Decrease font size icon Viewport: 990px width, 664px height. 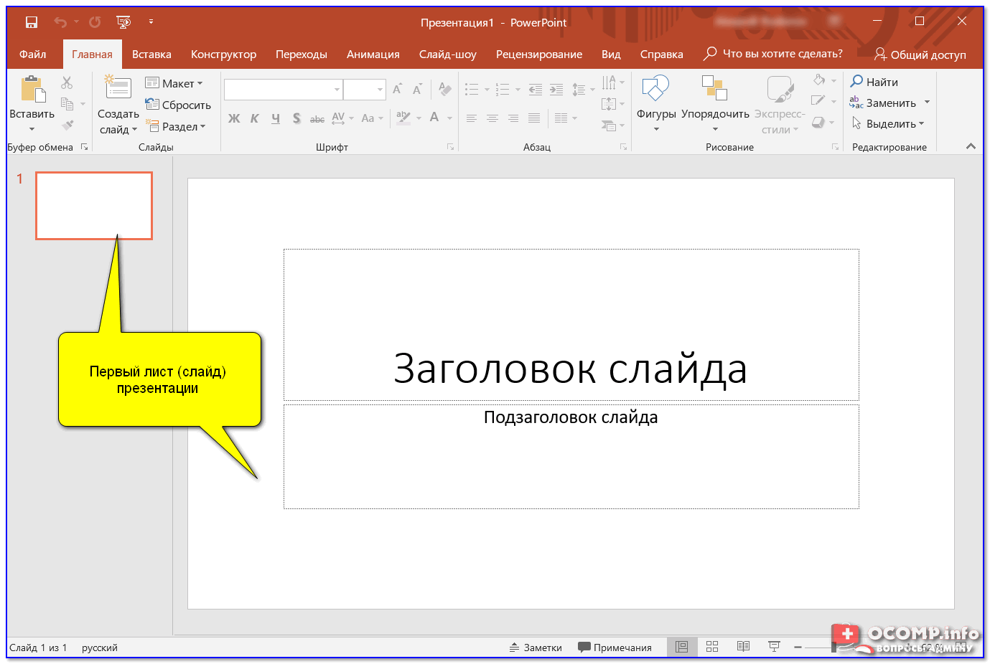coord(417,89)
